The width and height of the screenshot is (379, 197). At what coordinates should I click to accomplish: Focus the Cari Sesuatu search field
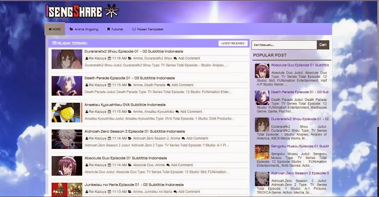[x=284, y=45]
